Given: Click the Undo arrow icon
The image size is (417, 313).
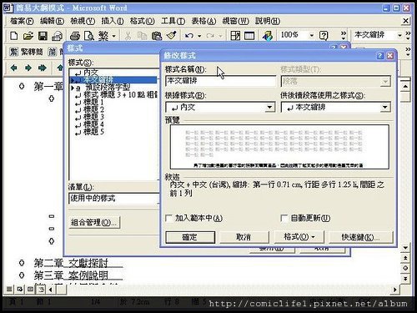Looking at the screenshot, I should click(189, 36).
